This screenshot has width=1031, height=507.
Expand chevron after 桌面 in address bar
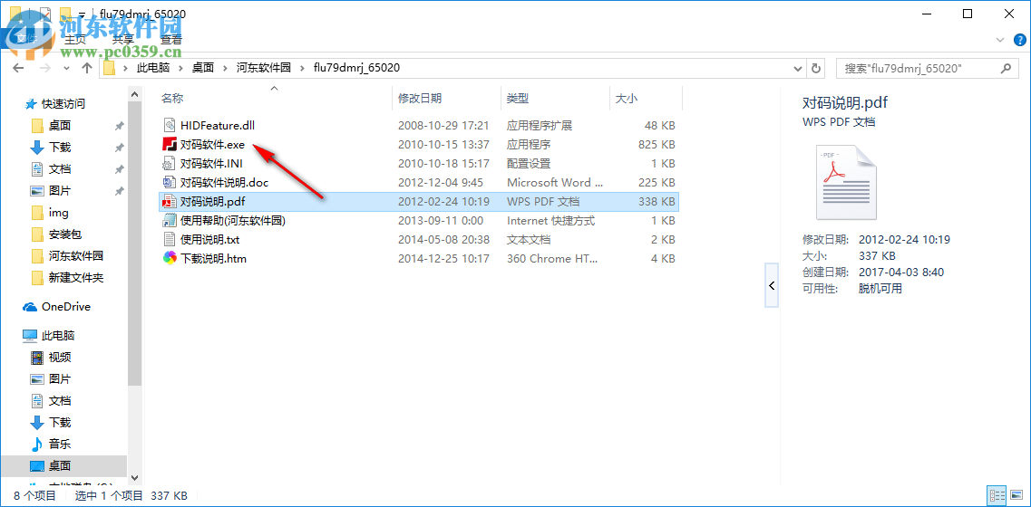pyautogui.click(x=226, y=68)
